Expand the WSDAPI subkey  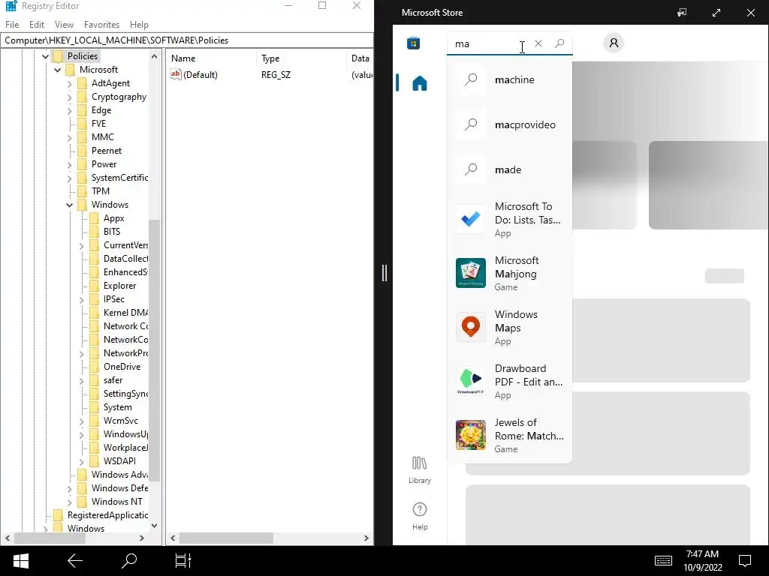pos(81,461)
